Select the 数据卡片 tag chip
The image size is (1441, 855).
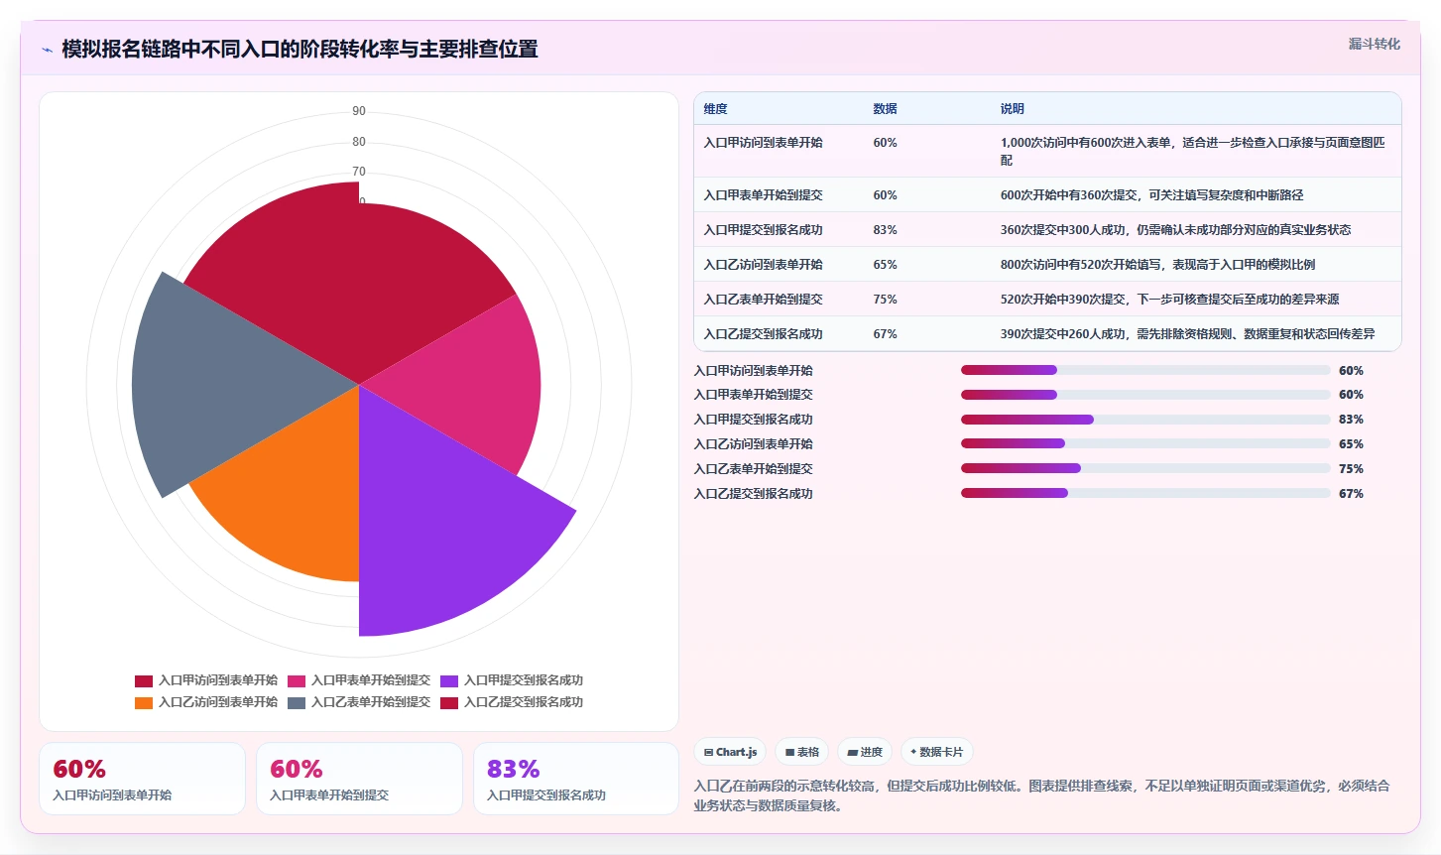point(937,752)
